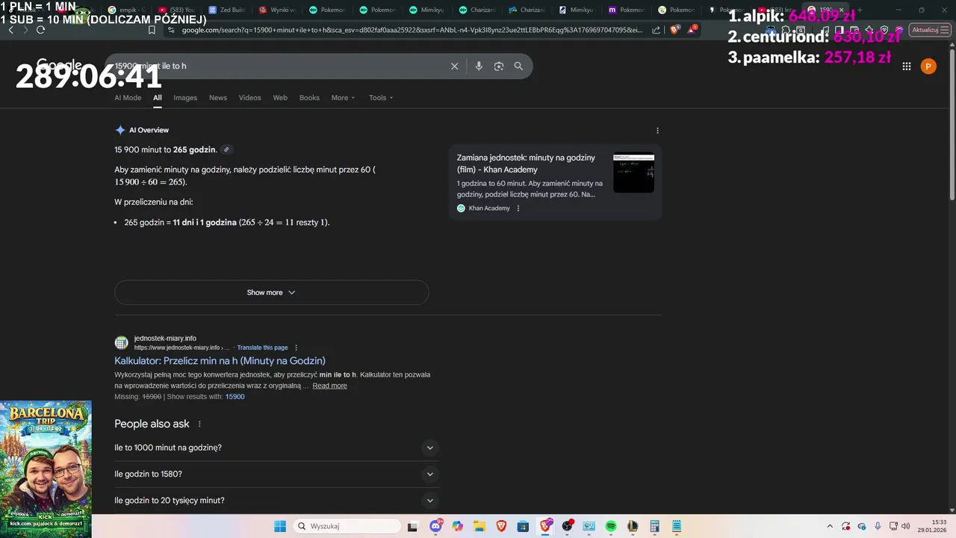Bookmark this page icon
The image size is (956, 538).
click(152, 30)
